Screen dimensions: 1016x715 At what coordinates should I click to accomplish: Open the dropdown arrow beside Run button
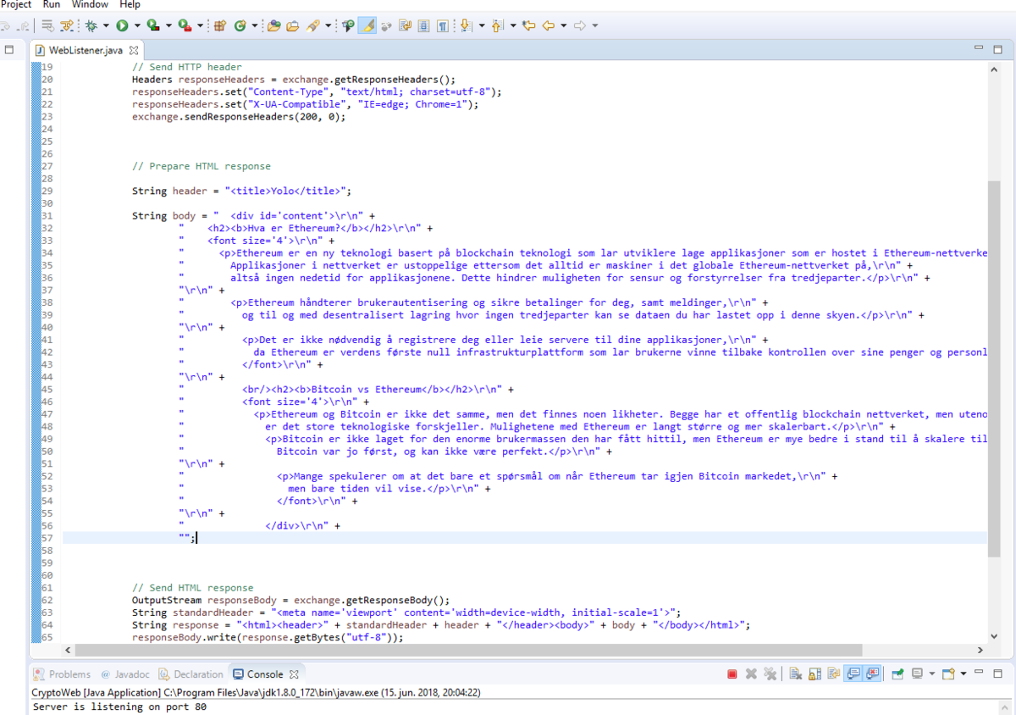[x=137, y=25]
